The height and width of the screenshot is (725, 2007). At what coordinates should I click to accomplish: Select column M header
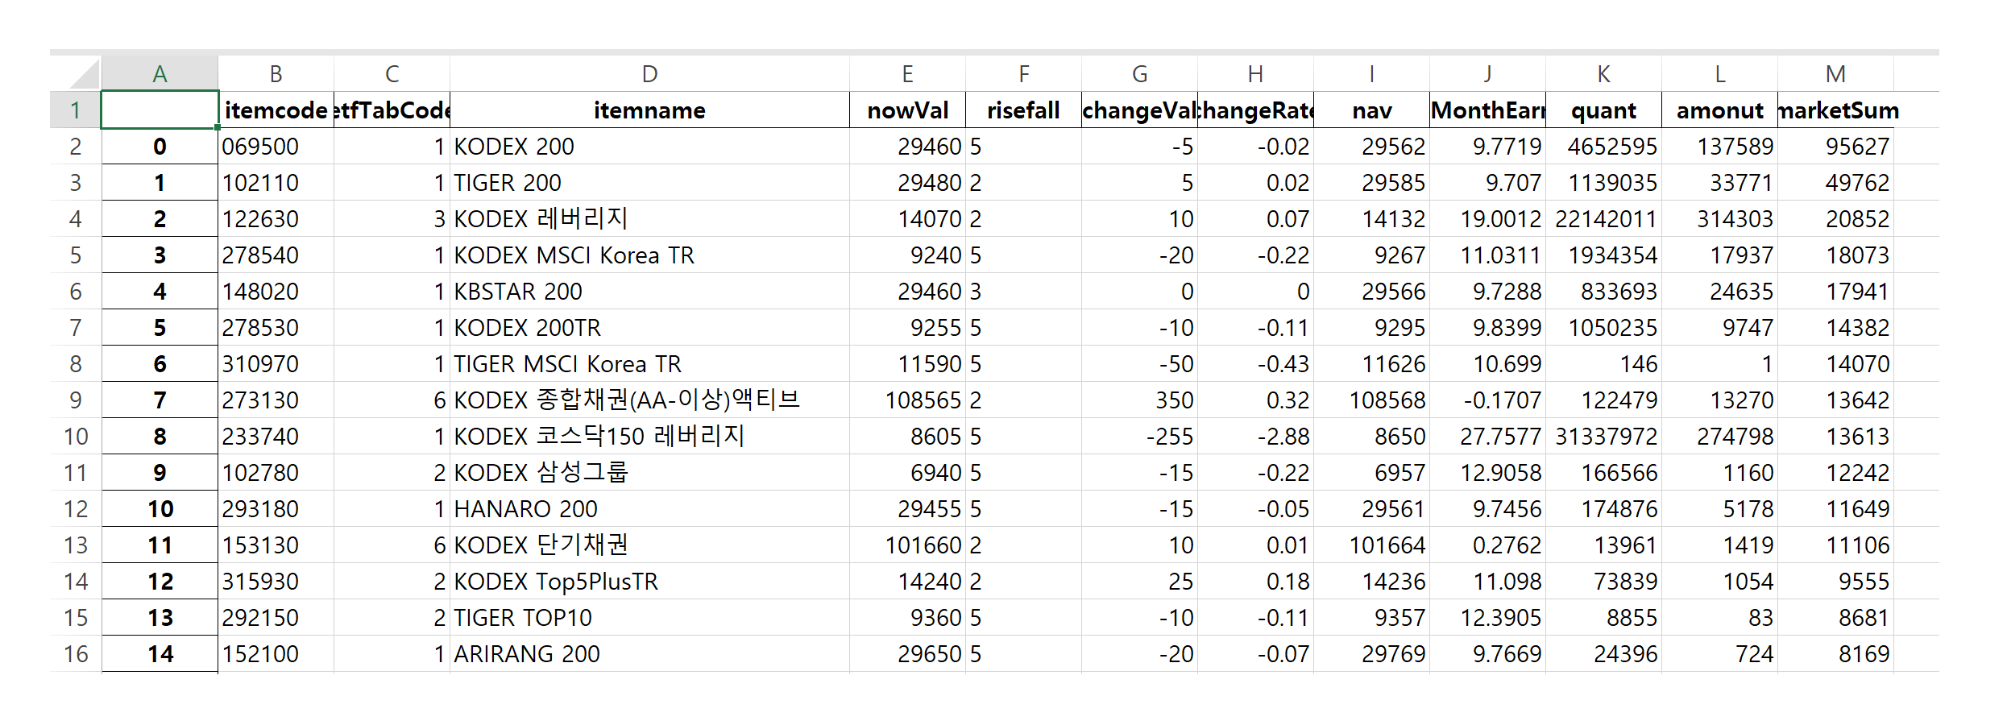(x=1835, y=74)
